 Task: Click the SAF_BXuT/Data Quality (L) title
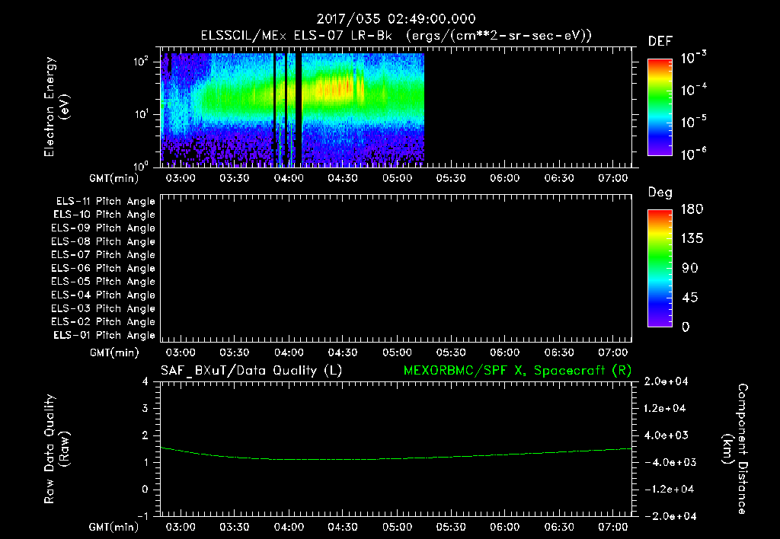coord(251,371)
